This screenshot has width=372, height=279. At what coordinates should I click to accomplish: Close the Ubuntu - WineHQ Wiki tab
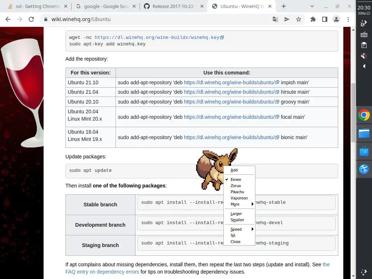click(x=270, y=7)
